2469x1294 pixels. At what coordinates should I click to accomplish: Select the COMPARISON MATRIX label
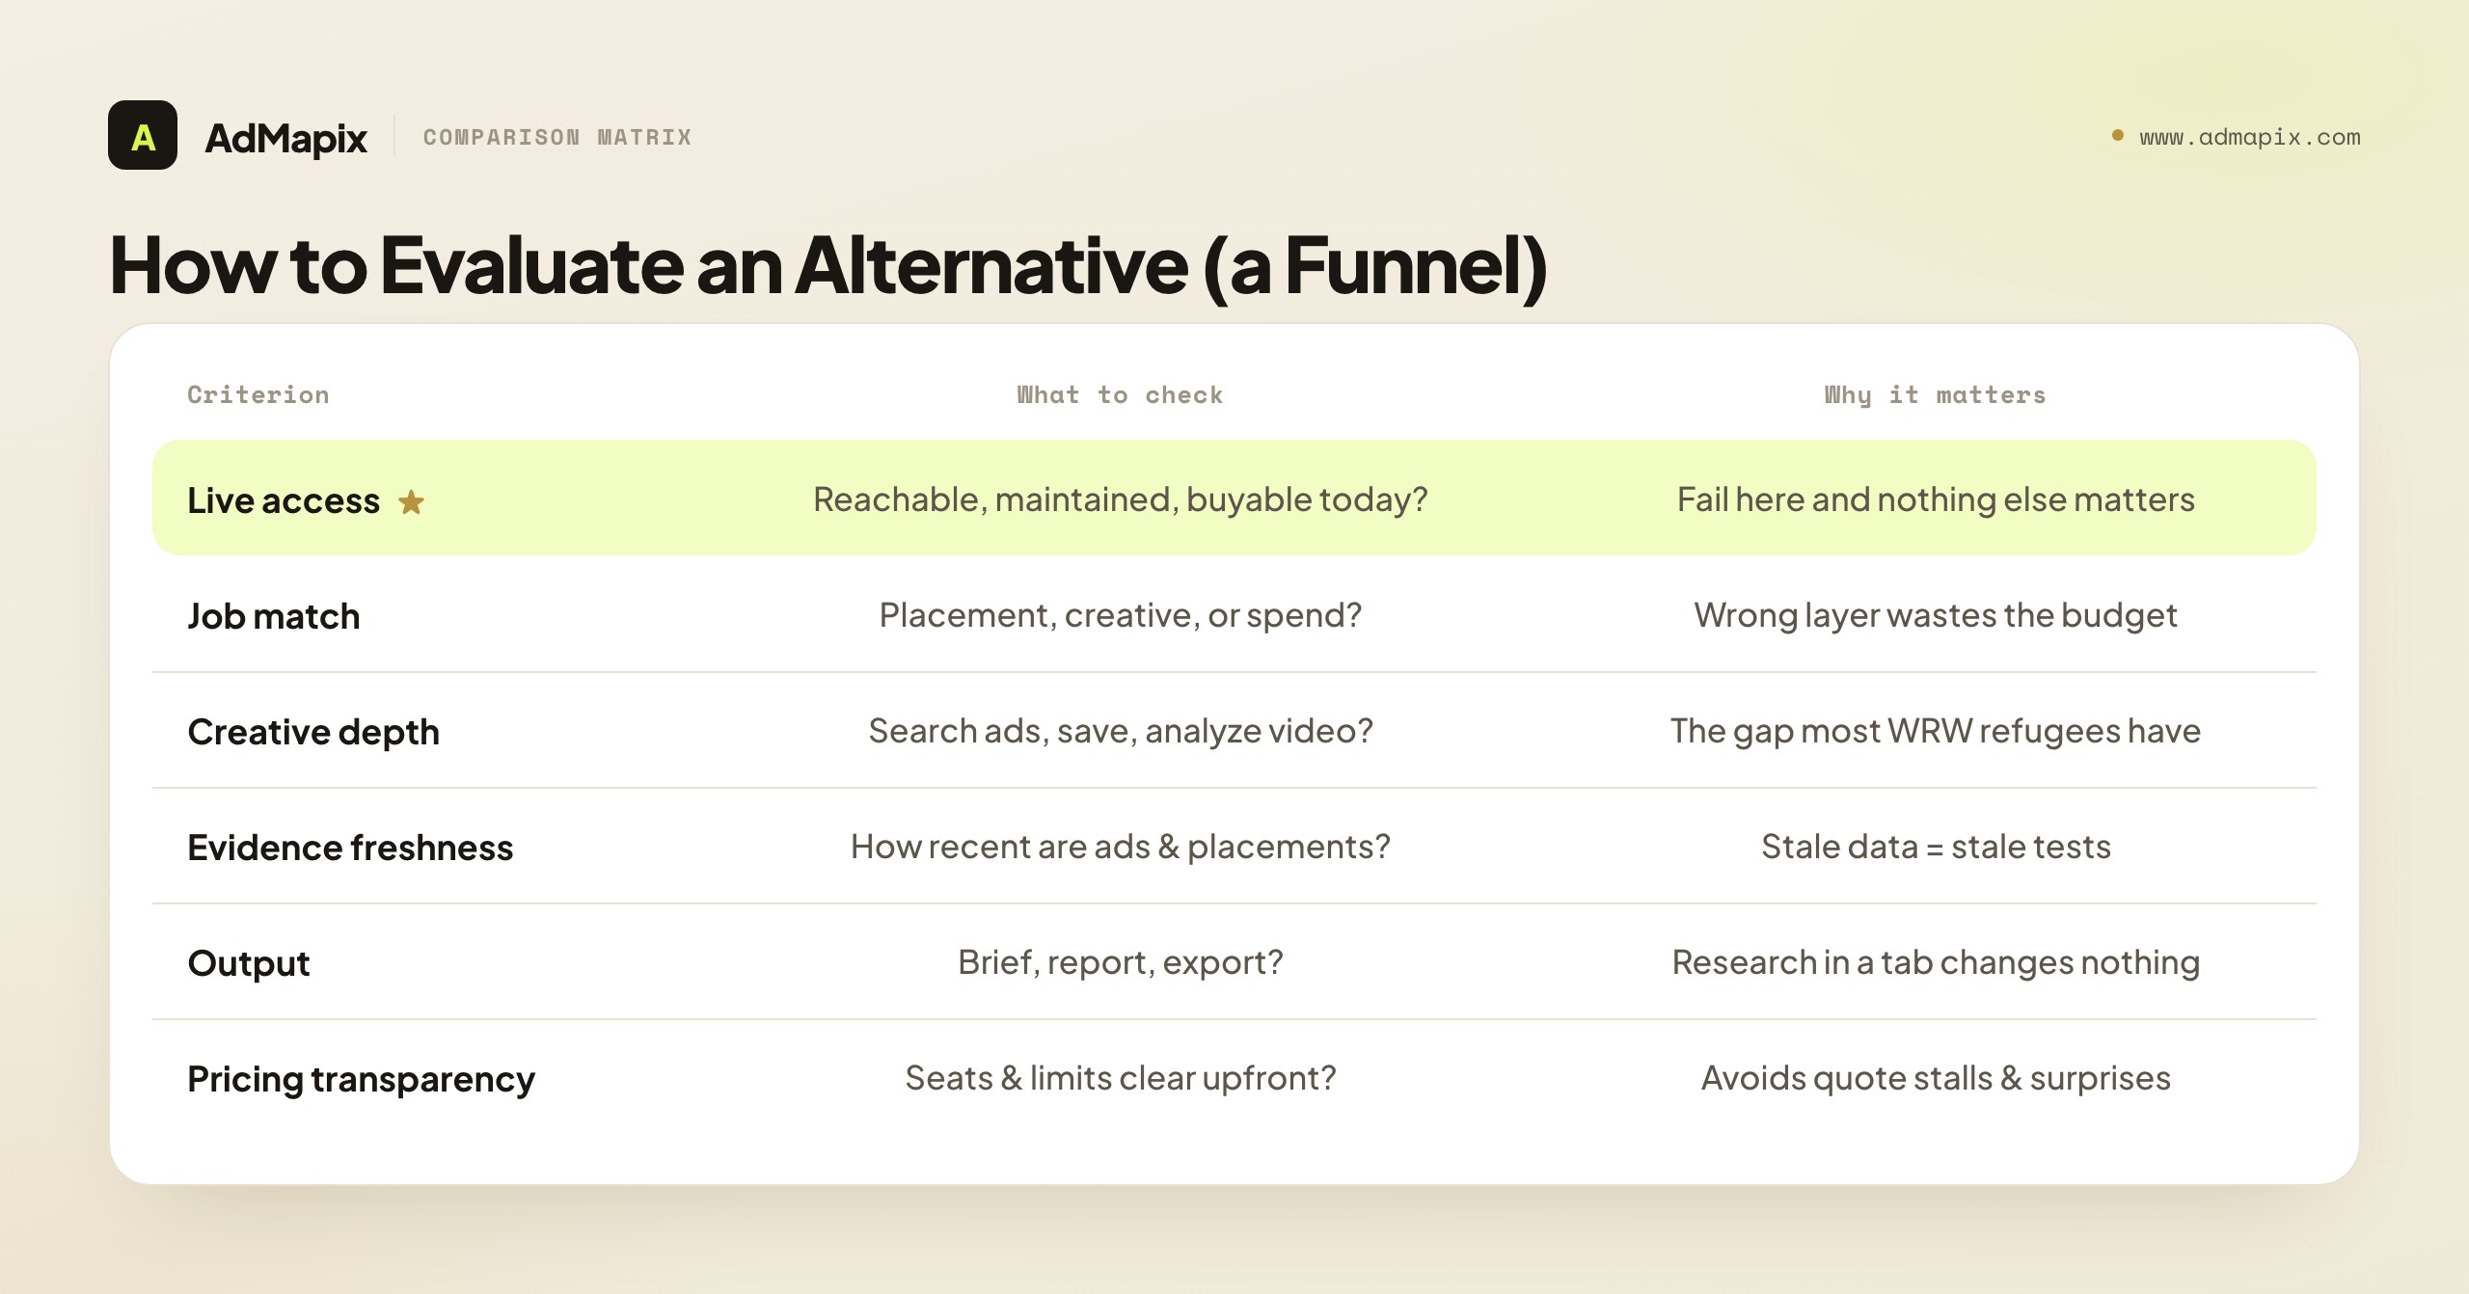coord(557,137)
